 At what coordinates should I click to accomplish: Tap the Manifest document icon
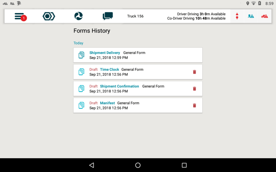point(81,105)
